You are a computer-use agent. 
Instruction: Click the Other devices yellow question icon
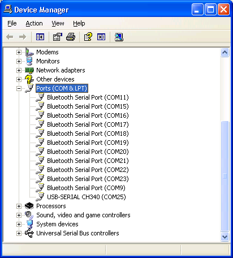[29, 79]
